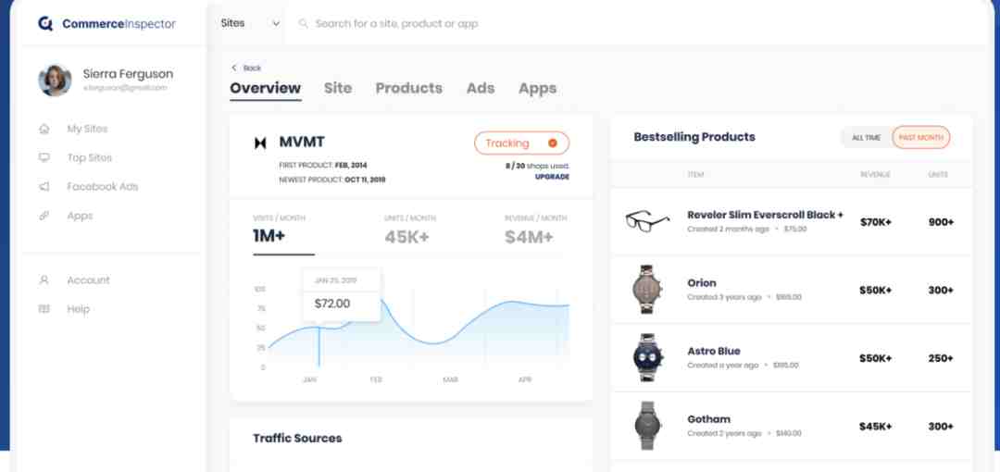The height and width of the screenshot is (472, 1000).
Task: Open the Orion product row
Action: [791, 291]
